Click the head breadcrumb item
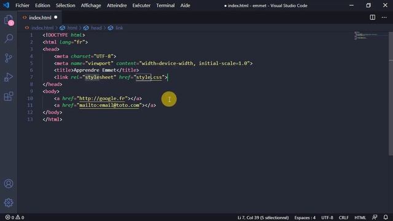393x221 pixels. coord(96,28)
